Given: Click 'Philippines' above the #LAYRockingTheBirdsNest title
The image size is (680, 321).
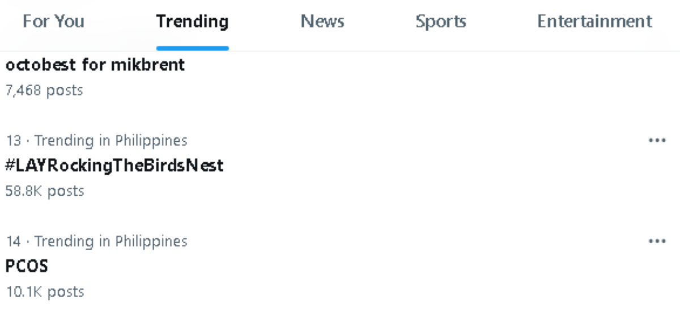Looking at the screenshot, I should [151, 140].
